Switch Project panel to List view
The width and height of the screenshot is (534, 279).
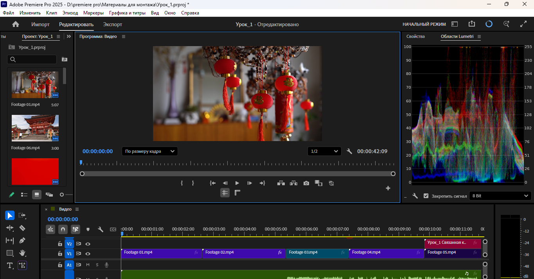tap(24, 194)
